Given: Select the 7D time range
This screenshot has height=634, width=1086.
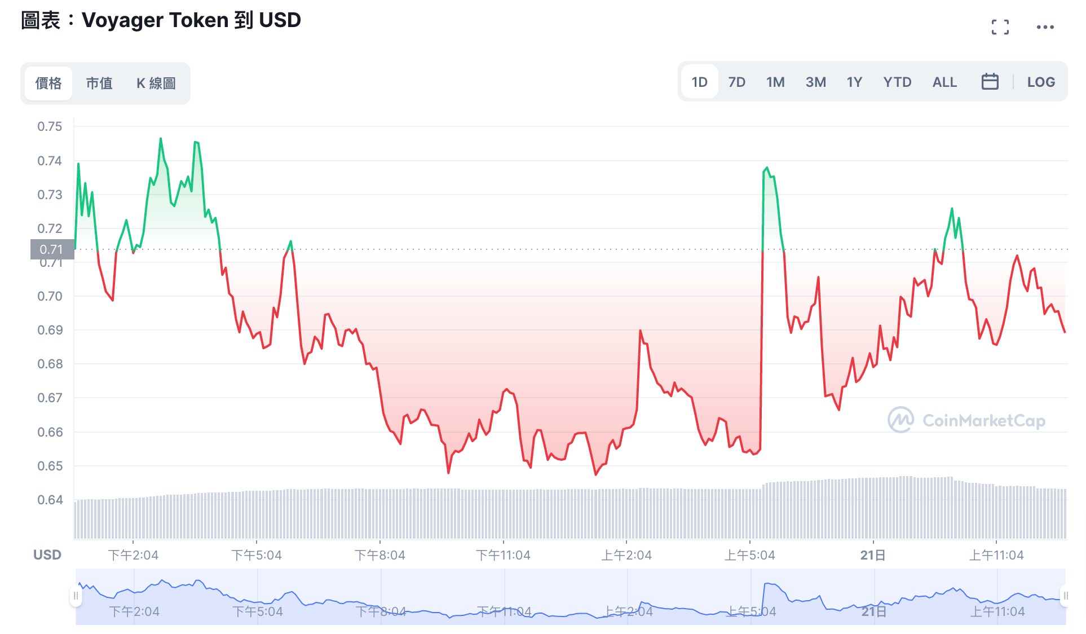Looking at the screenshot, I should coord(736,82).
